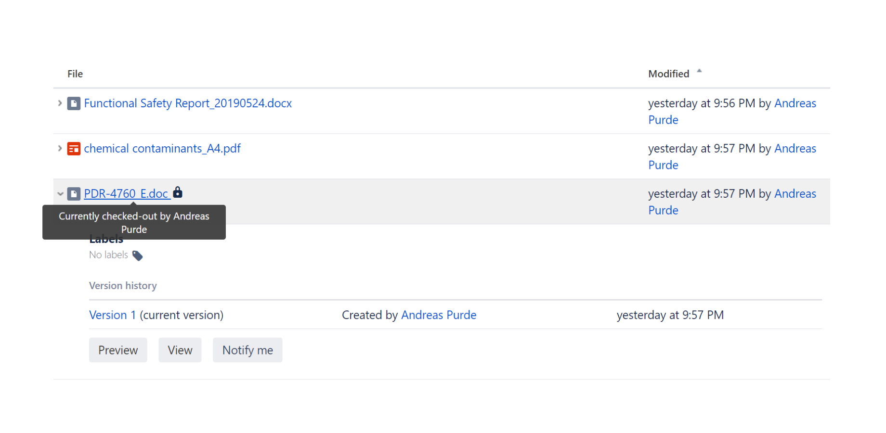Click the Functional Safety Report docx file icon

click(74, 103)
